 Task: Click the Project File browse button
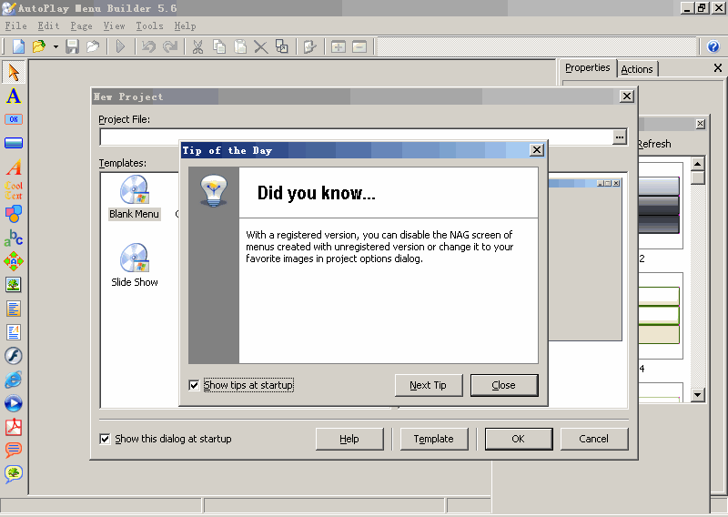click(x=620, y=137)
